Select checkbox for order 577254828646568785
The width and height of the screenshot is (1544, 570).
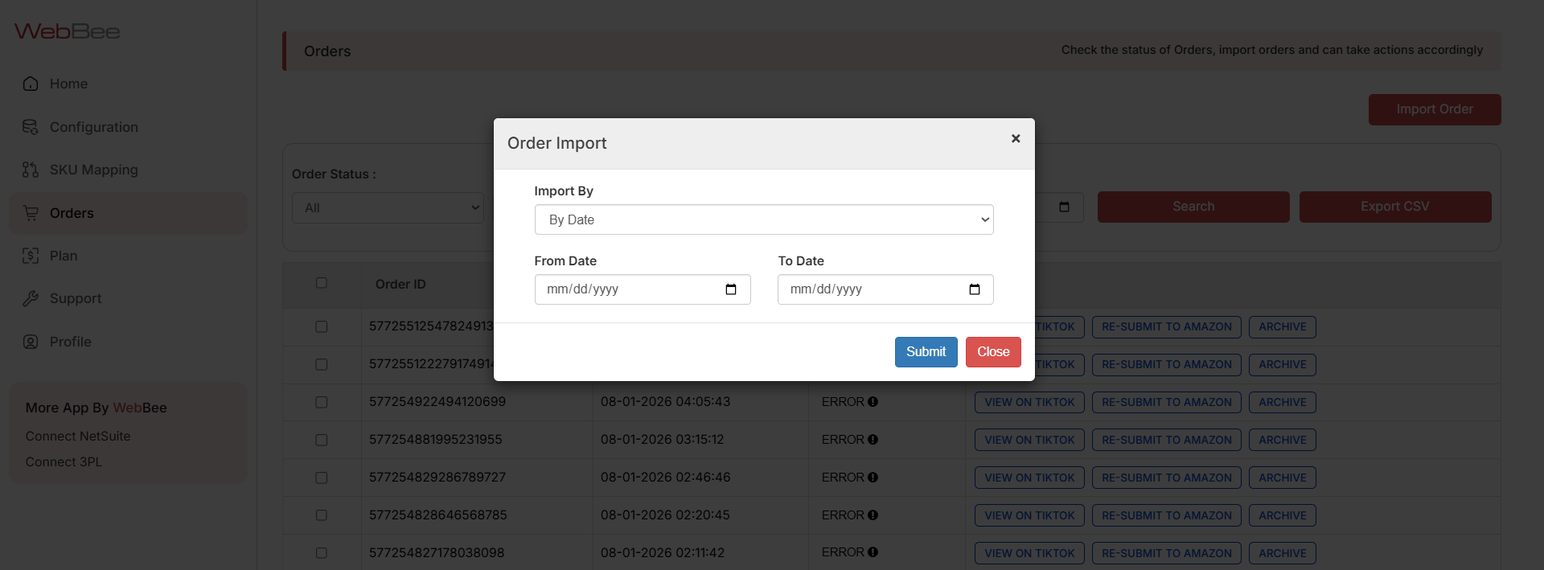coord(322,515)
